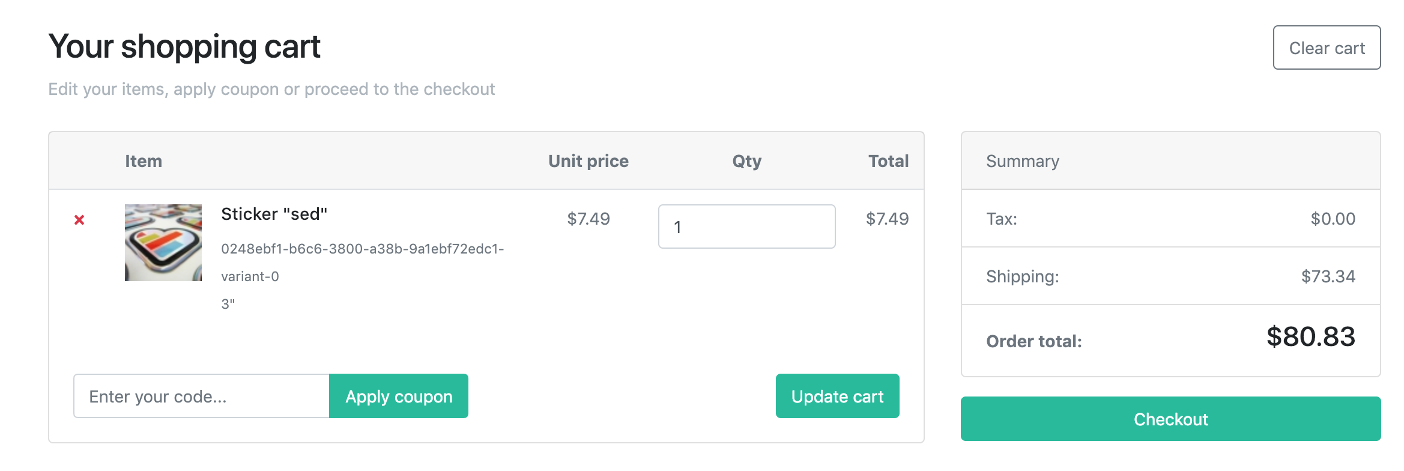Click the $73.34 shipping amount
Image resolution: width=1404 pixels, height=471 pixels.
pyautogui.click(x=1328, y=276)
